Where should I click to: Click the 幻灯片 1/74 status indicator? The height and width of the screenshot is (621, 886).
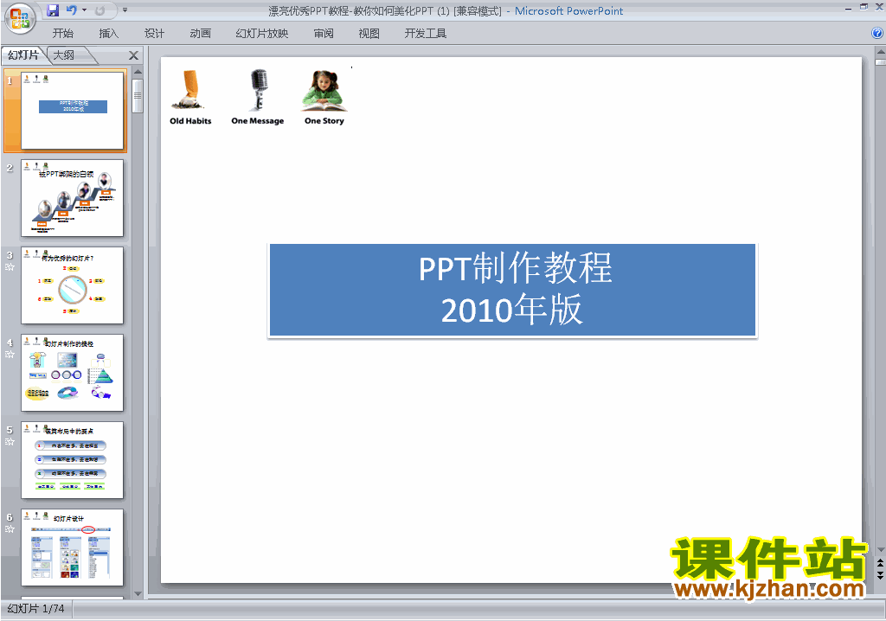point(36,609)
